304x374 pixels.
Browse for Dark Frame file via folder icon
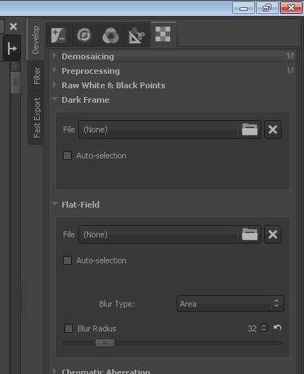click(250, 129)
